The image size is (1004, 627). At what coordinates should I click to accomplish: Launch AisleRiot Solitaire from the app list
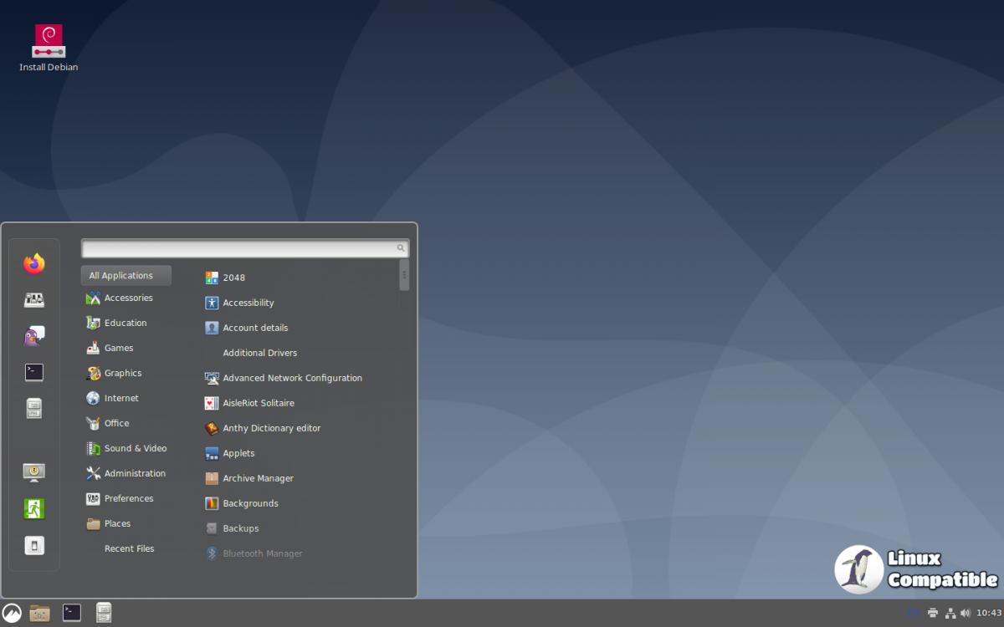258,404
